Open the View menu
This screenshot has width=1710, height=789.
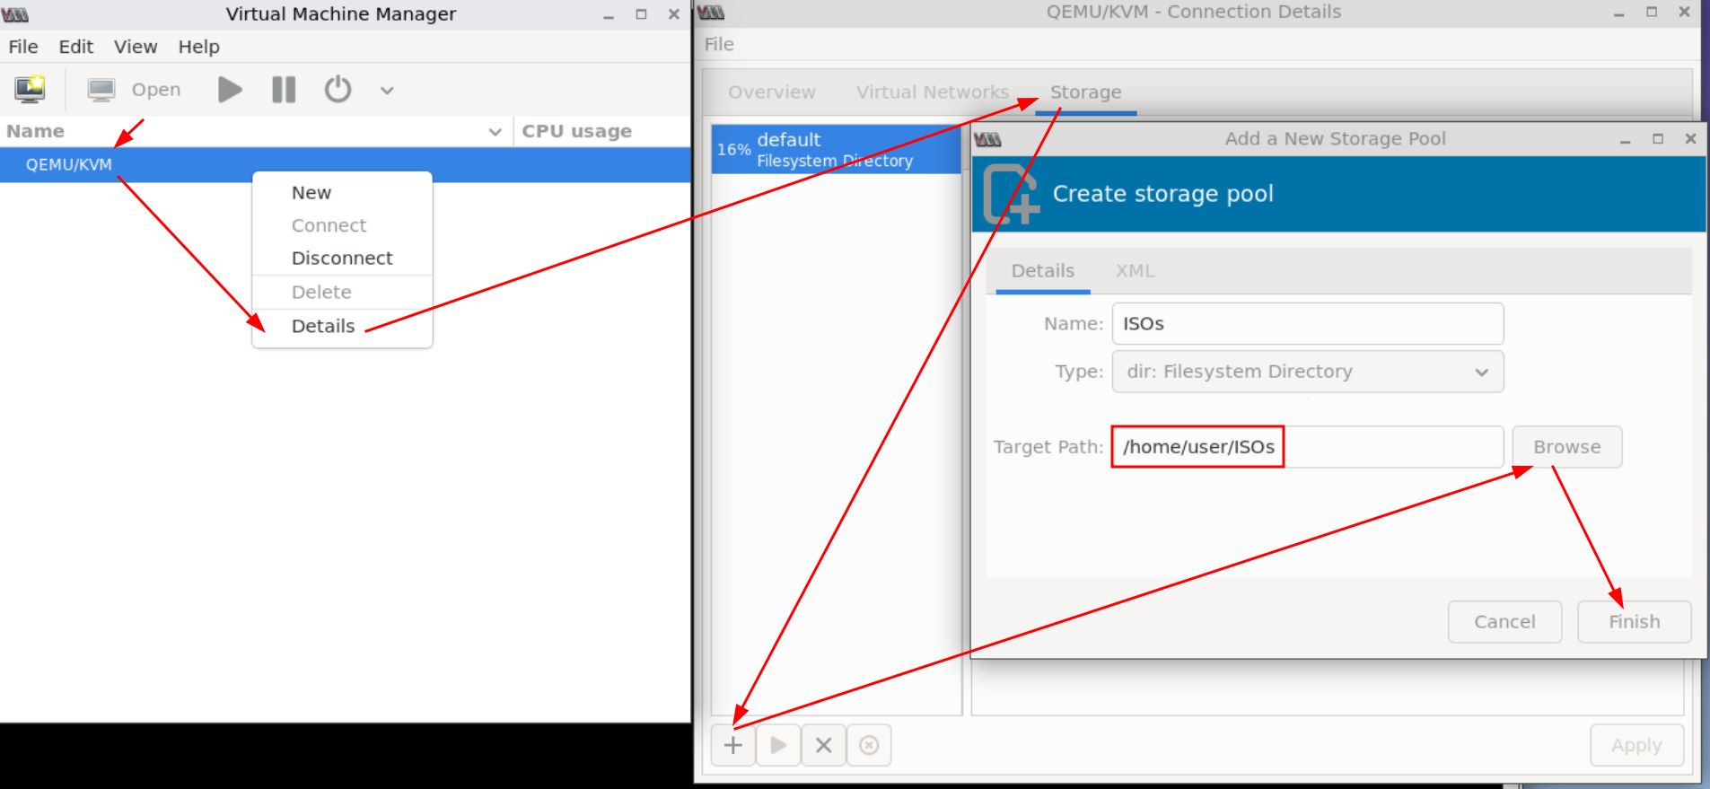point(136,47)
